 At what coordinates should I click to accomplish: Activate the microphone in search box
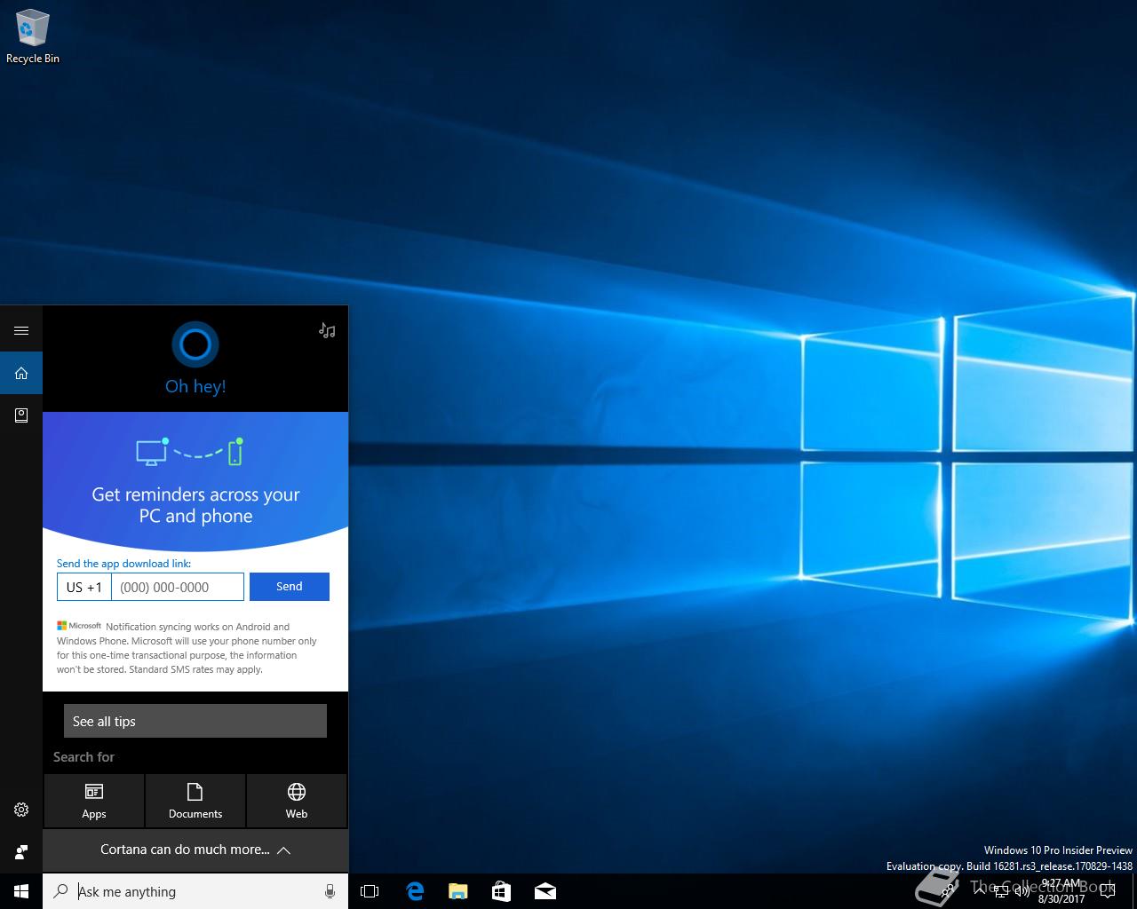[x=330, y=891]
